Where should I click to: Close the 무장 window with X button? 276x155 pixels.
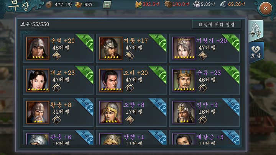tap(265, 8)
